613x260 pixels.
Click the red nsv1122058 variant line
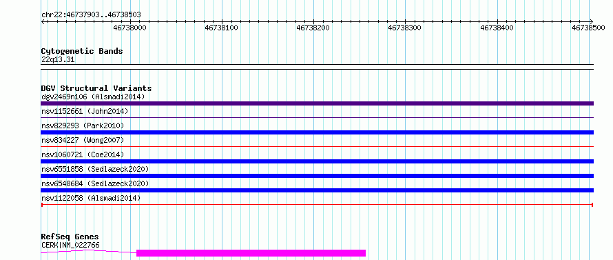(317, 204)
